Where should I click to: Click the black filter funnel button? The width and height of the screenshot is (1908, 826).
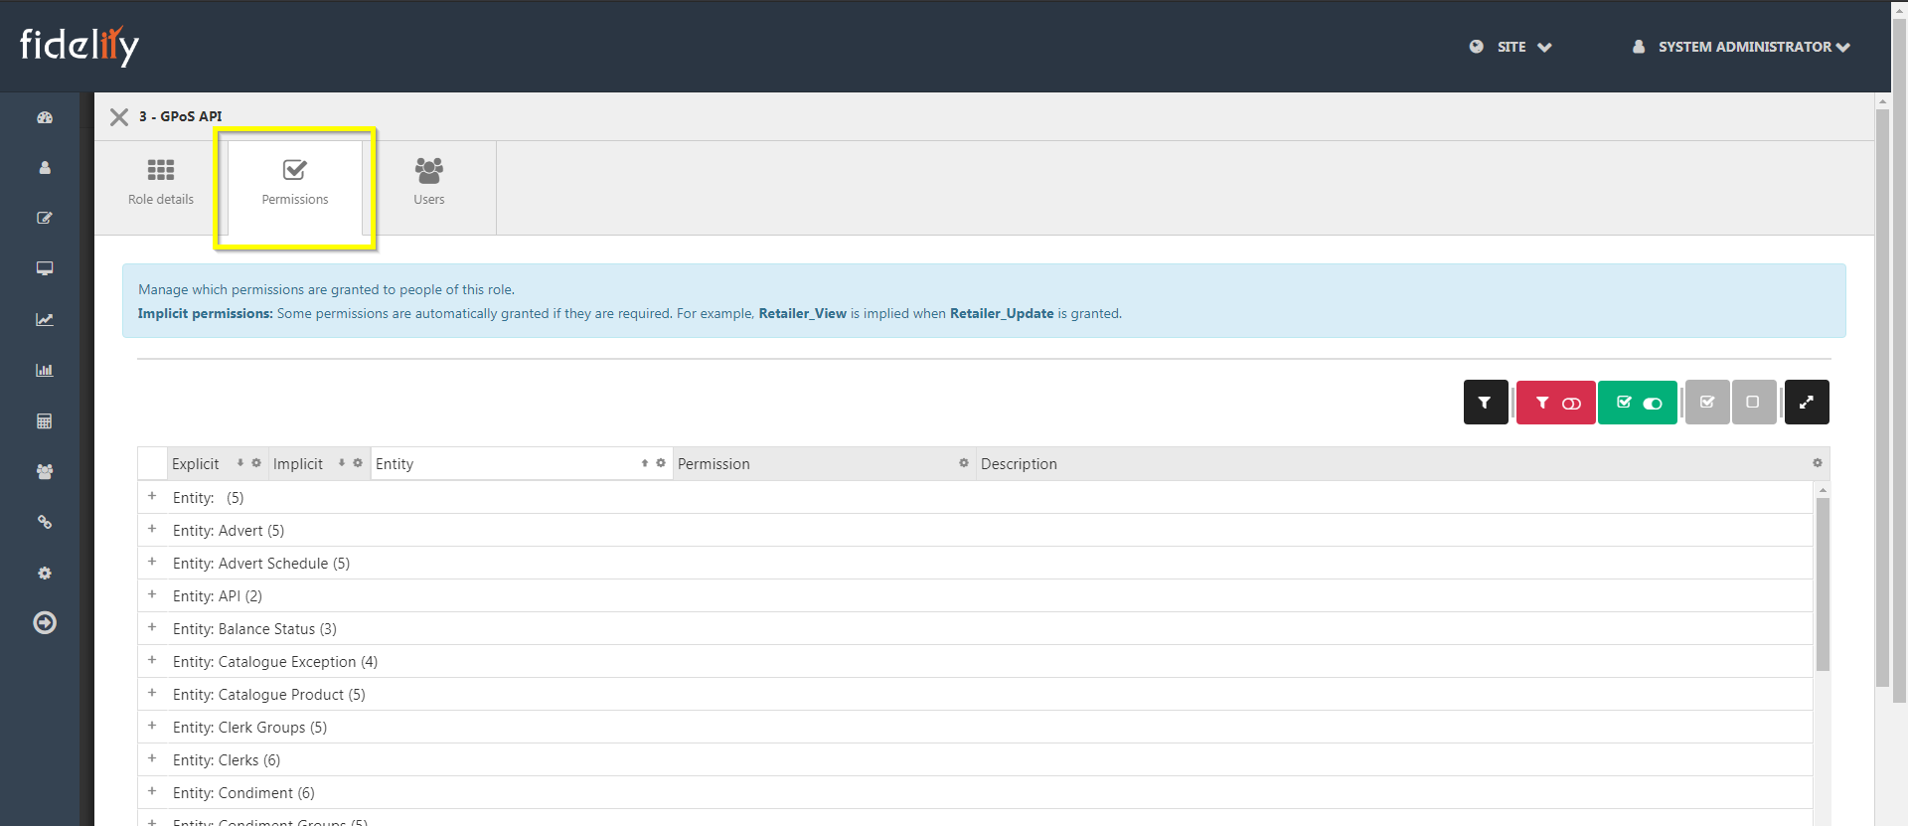click(1486, 403)
